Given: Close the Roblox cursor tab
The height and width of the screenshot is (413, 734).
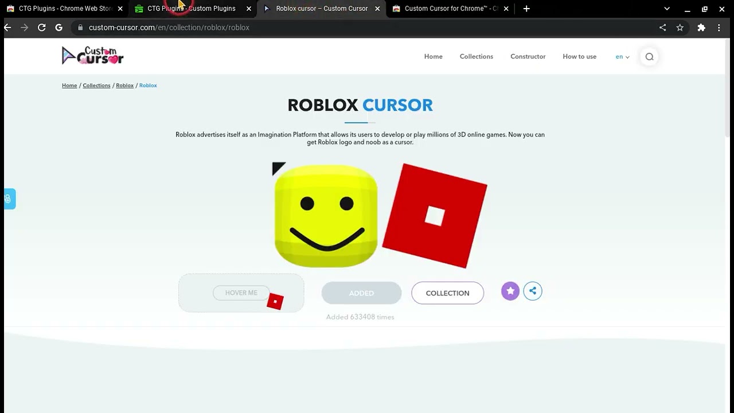Looking at the screenshot, I should coord(377,9).
